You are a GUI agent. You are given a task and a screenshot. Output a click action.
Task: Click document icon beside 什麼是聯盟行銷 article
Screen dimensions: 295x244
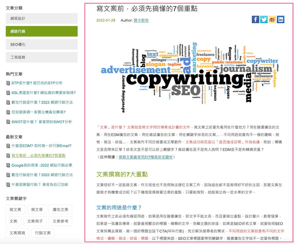8,185
